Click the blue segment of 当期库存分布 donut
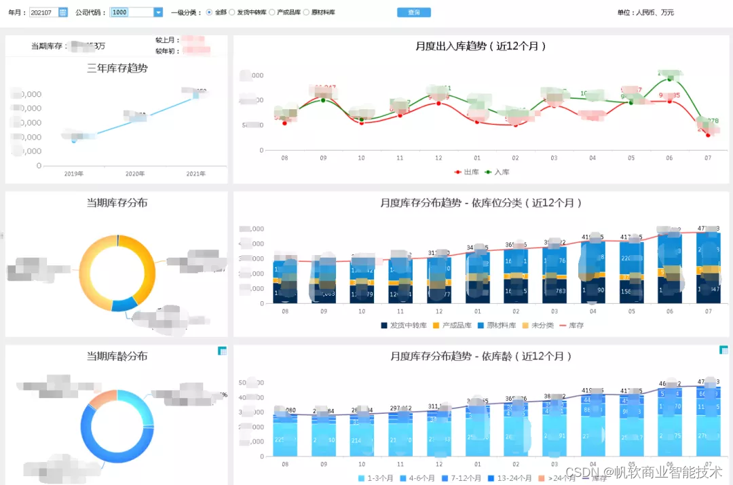This screenshot has width=733, height=485. coord(124,305)
